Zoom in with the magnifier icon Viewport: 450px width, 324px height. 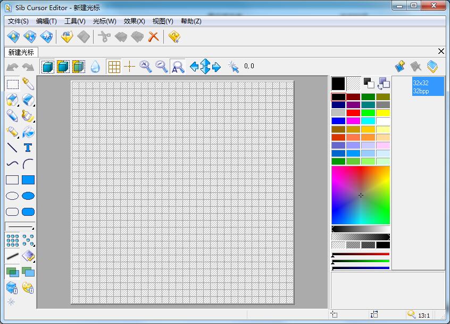(x=144, y=66)
